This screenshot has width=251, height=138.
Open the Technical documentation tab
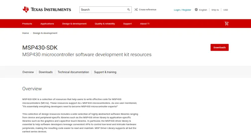(73, 72)
